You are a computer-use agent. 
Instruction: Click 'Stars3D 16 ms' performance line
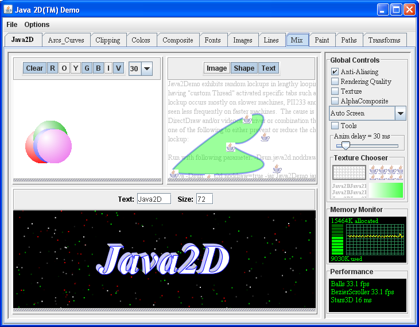[x=351, y=300]
